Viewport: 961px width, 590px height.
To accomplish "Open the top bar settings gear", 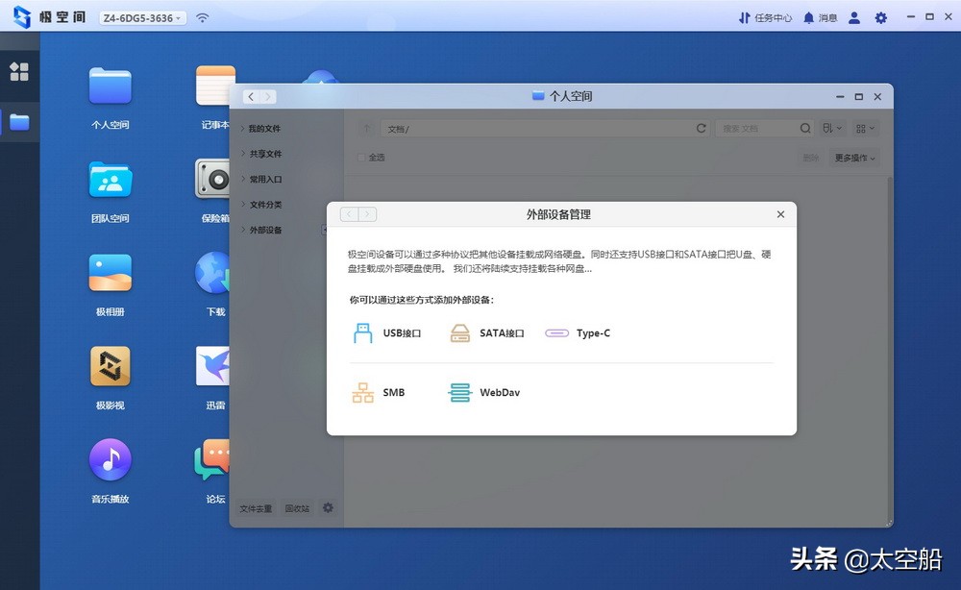I will pos(880,17).
